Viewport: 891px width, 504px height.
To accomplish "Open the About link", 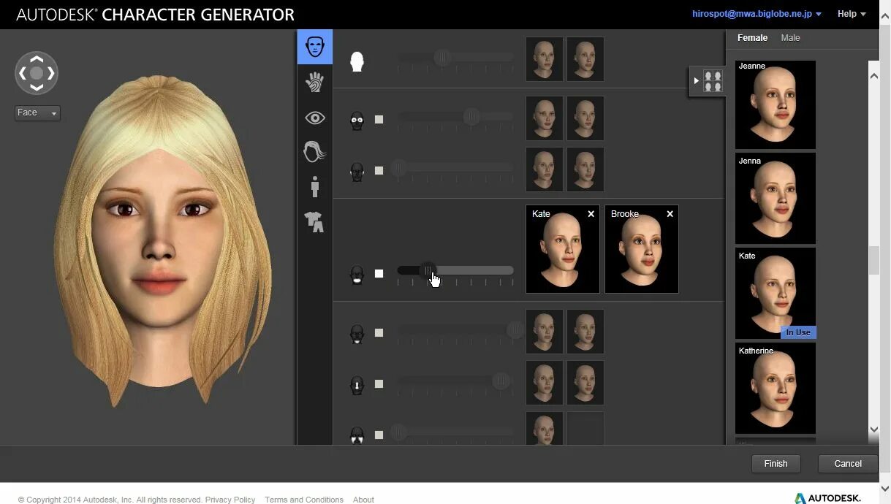I will click(363, 500).
